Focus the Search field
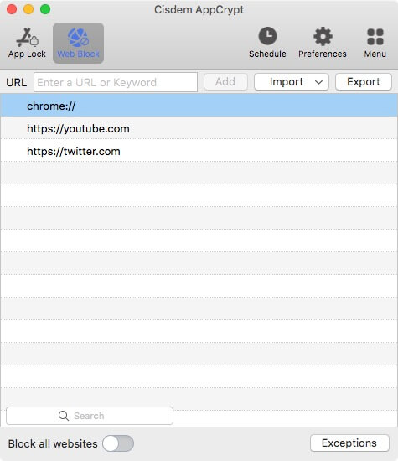The height and width of the screenshot is (461, 398). tap(90, 416)
